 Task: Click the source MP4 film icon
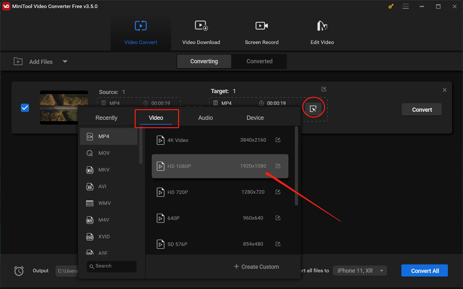103,103
